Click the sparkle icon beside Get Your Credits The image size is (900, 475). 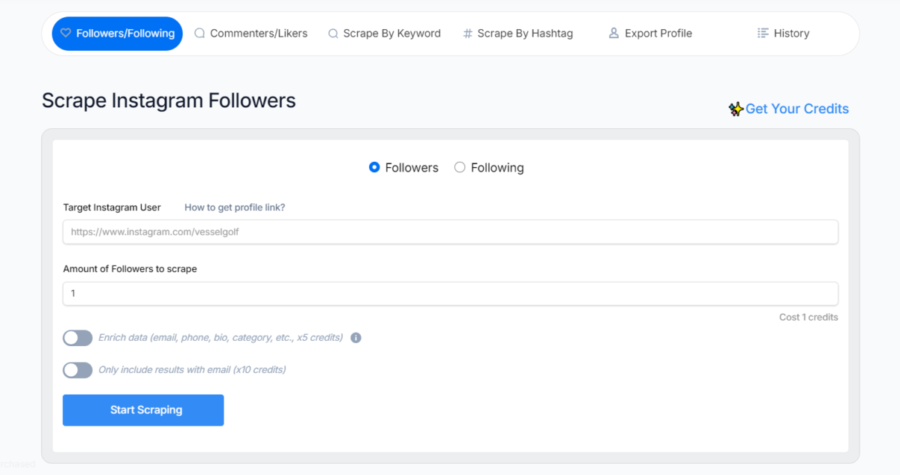point(736,109)
